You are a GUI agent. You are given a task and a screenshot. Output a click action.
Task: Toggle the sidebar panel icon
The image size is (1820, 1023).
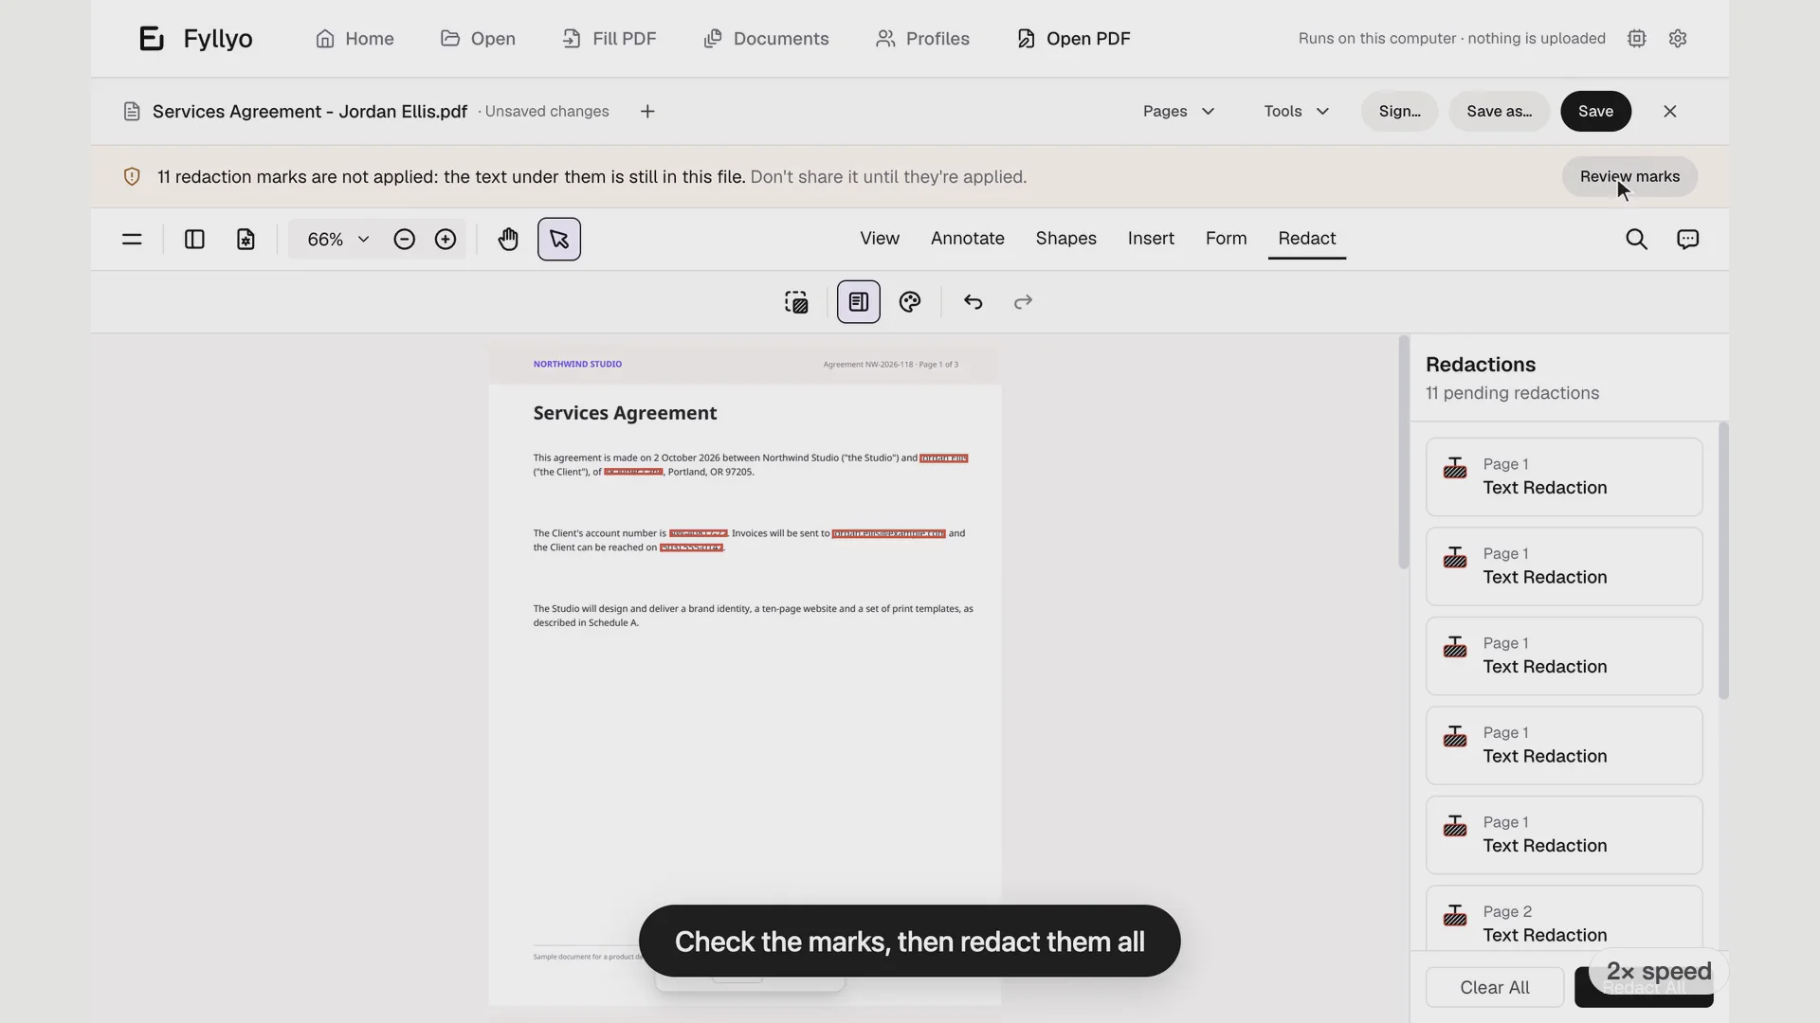click(194, 240)
